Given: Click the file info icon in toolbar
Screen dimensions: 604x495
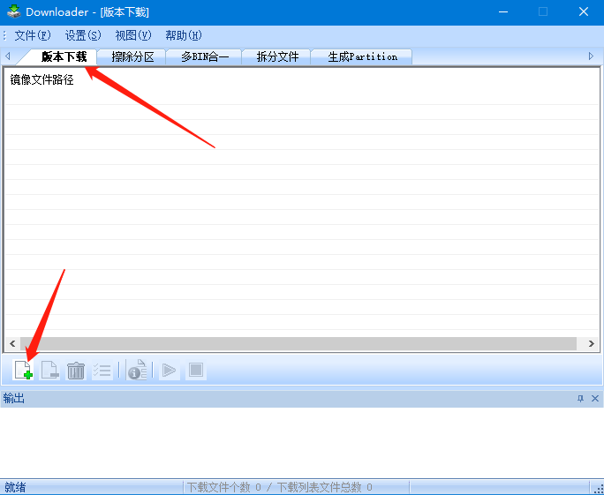Looking at the screenshot, I should (x=137, y=371).
